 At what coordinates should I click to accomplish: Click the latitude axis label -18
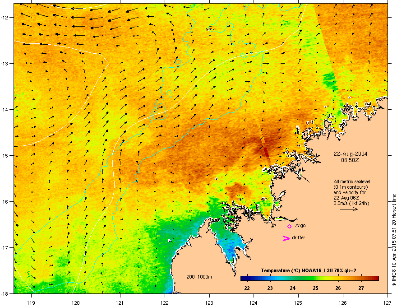click(x=5, y=293)
